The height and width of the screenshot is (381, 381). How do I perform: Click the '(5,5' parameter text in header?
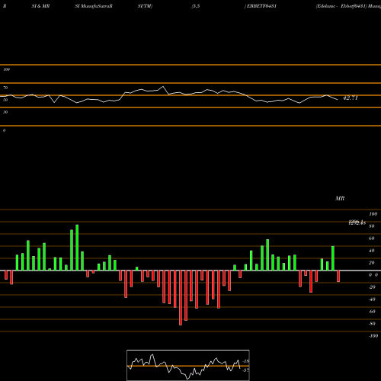[x=196, y=6]
